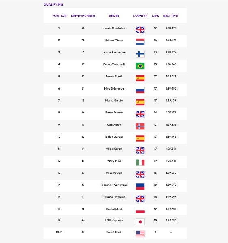The image size is (228, 243).
Task: Select the Qualifying section heading
Action: point(53,4)
